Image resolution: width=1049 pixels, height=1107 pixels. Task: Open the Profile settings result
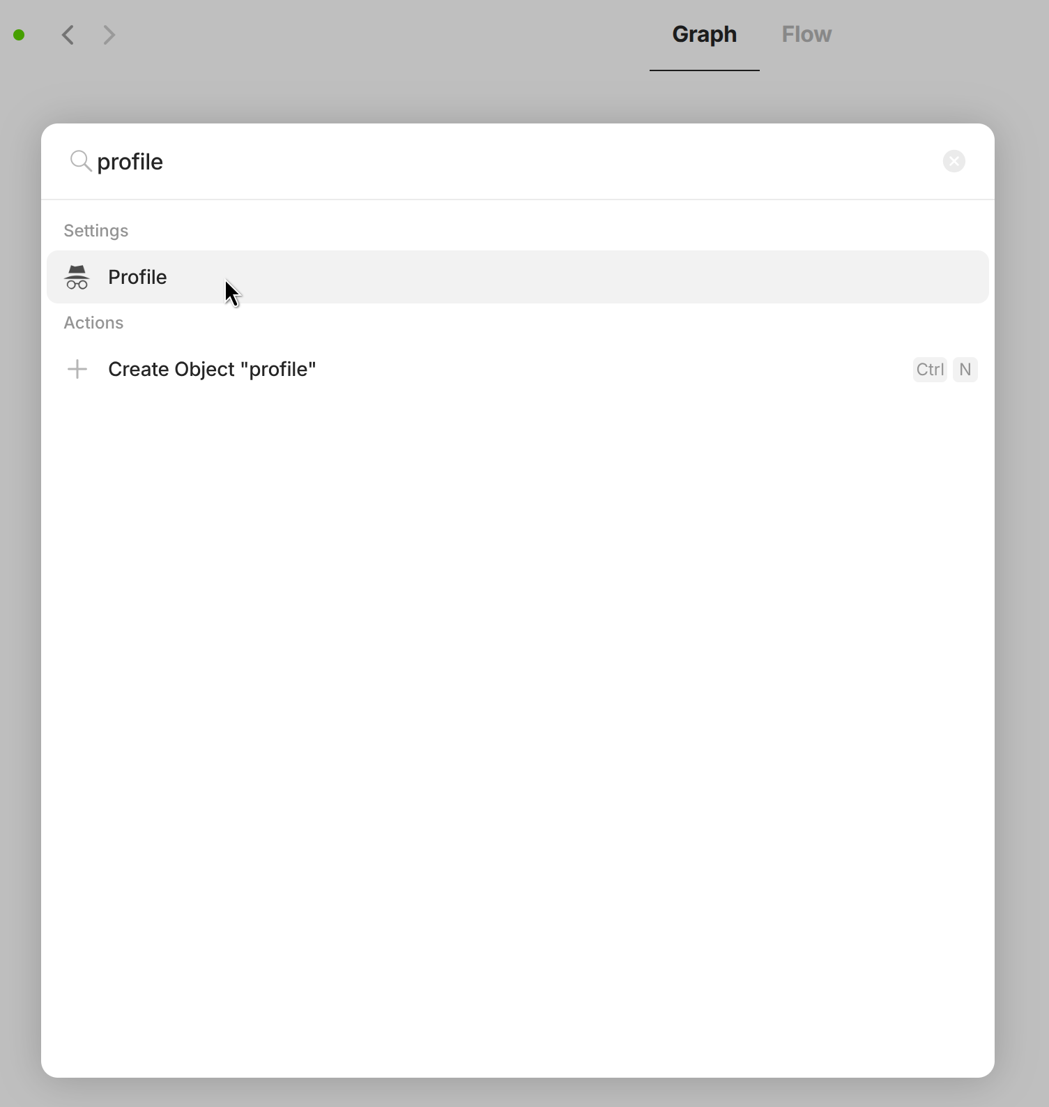pos(518,277)
